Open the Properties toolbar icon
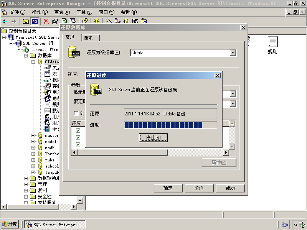This screenshot has height=230, width=307. 55,21
